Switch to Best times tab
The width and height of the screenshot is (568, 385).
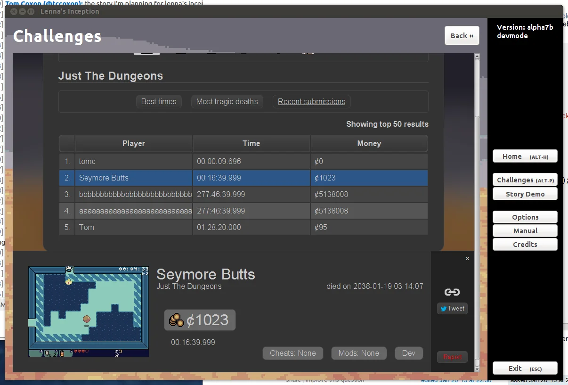click(x=159, y=101)
